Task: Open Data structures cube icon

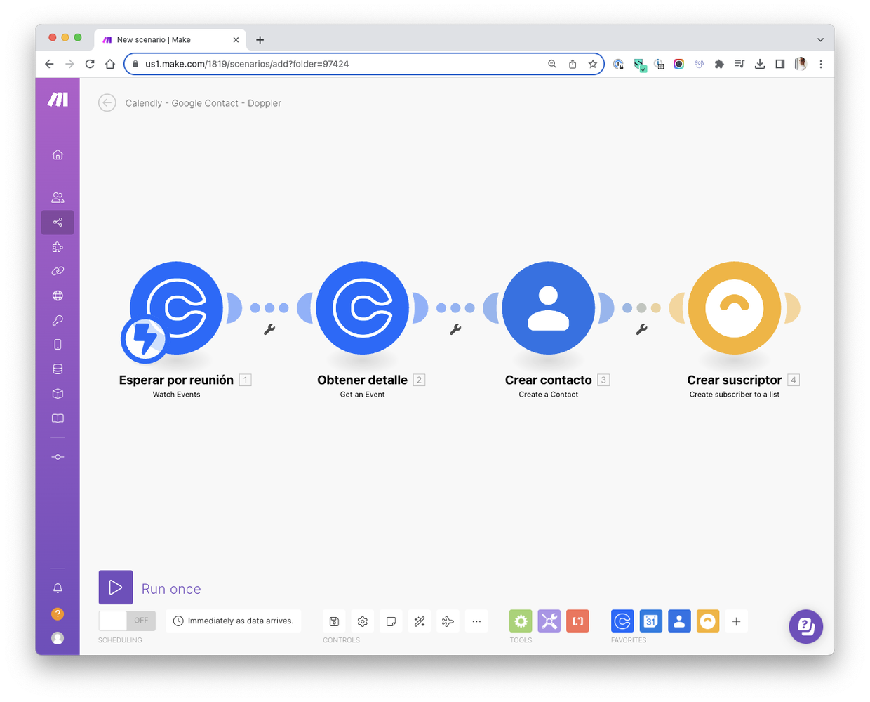Action: [x=58, y=394]
